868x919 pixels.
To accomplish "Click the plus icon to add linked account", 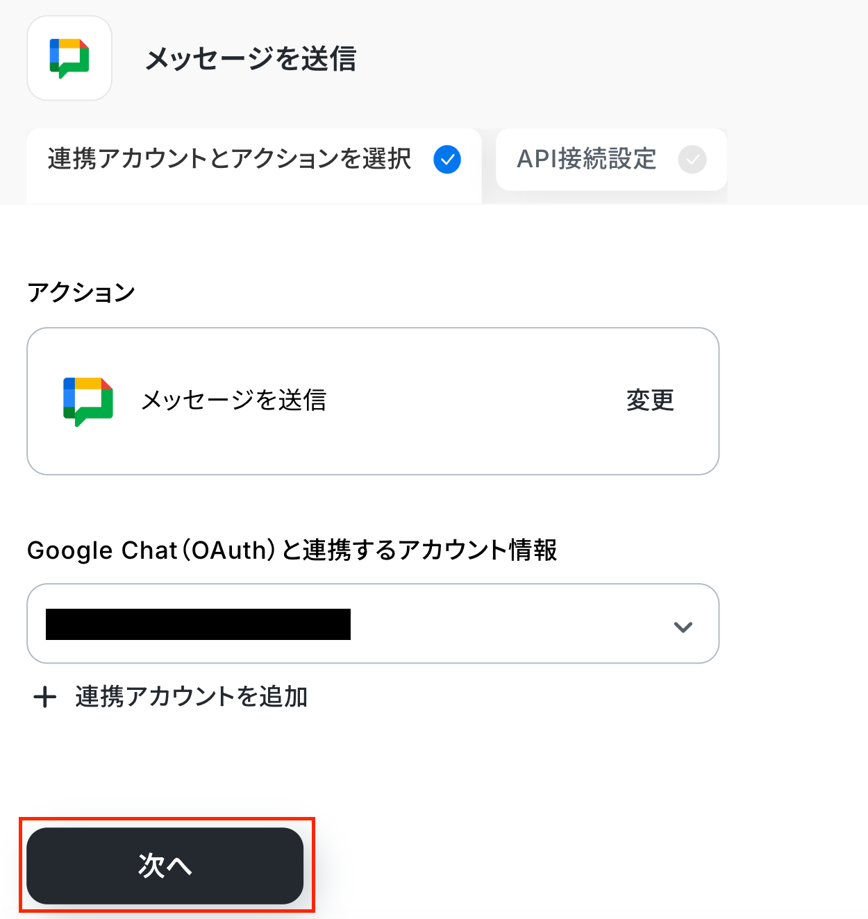I will pos(45,696).
